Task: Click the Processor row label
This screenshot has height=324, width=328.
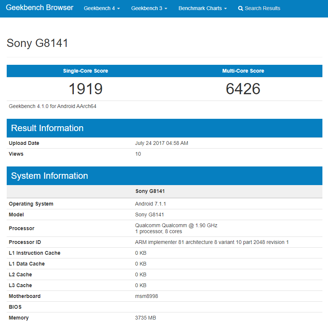Action: 22,228
